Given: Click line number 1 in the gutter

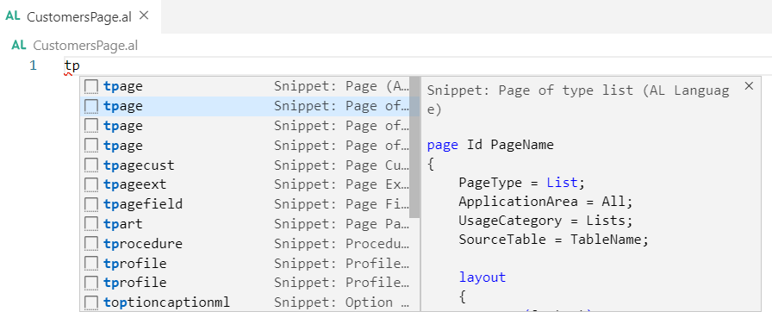Looking at the screenshot, I should (33, 65).
